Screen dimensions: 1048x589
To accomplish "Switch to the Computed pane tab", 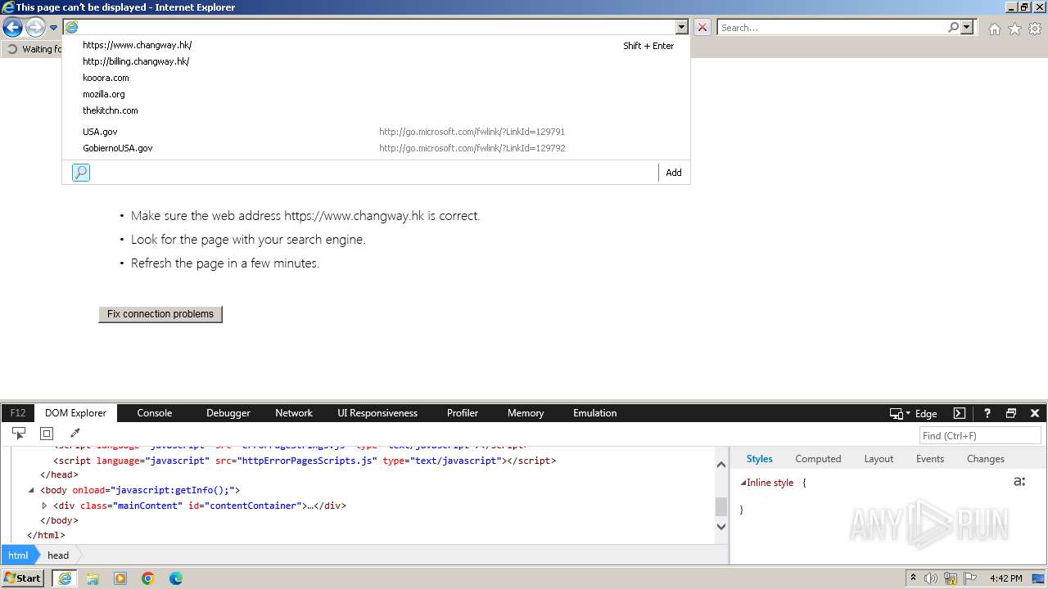I will 818,459.
